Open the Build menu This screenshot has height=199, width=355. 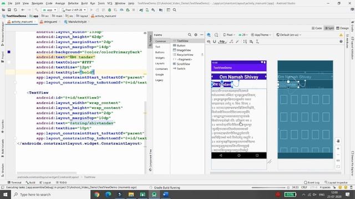[84, 3]
